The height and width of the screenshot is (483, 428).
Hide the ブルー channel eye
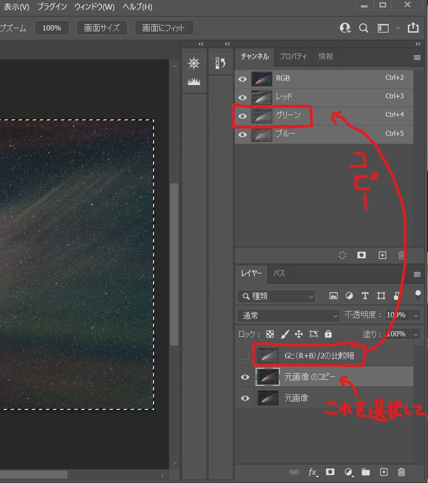coord(243,134)
